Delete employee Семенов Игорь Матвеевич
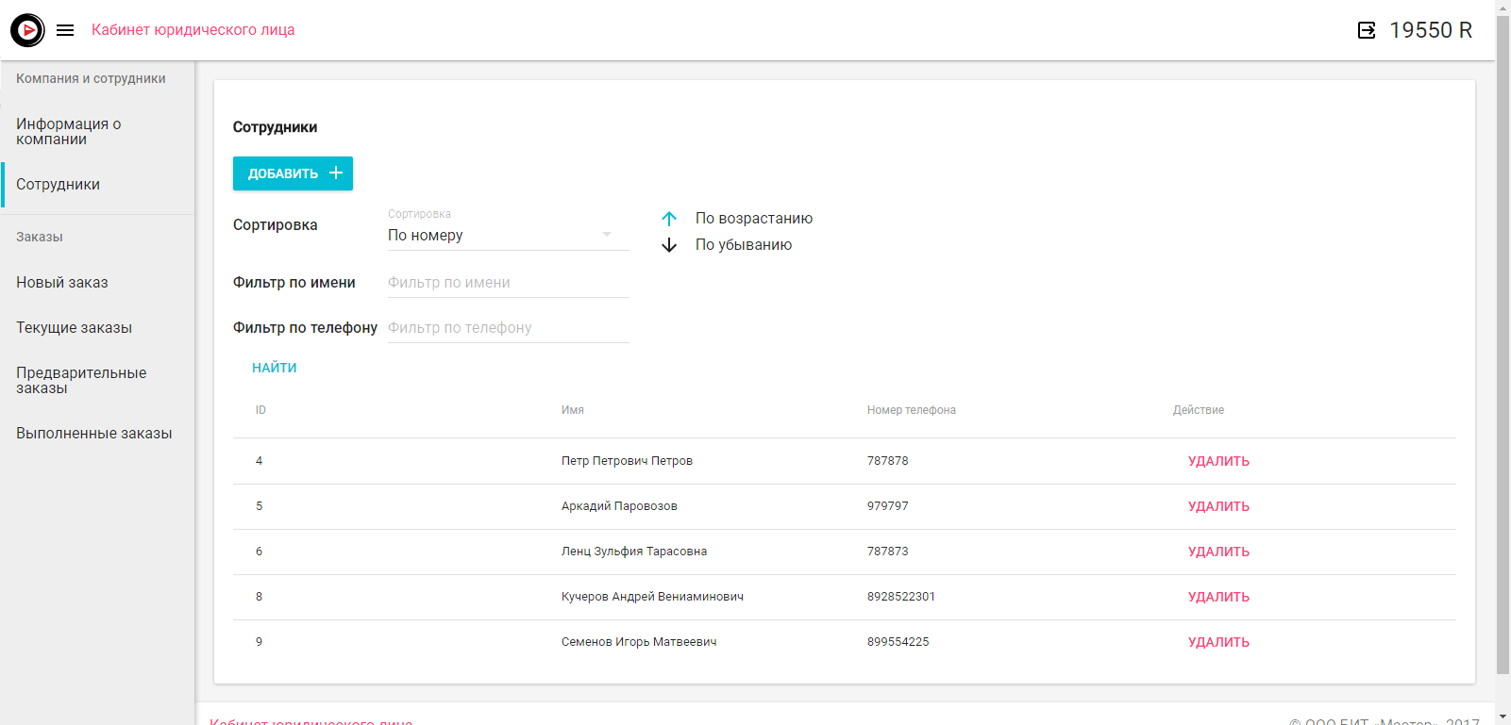1511x725 pixels. [x=1217, y=642]
